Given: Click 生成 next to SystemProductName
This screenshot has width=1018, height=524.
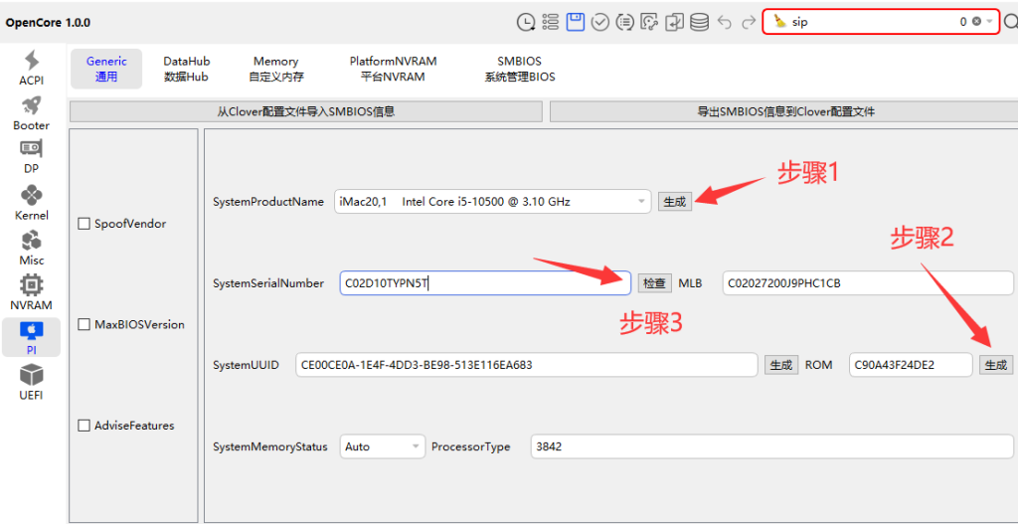Looking at the screenshot, I should point(675,201).
